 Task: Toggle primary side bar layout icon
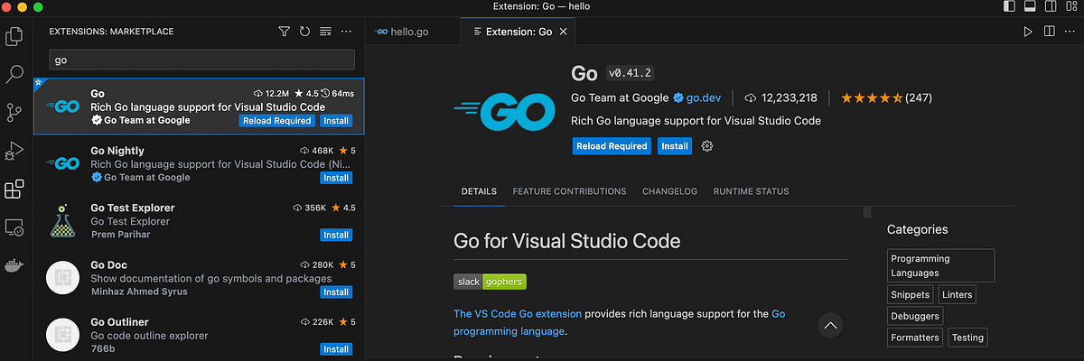1010,7
